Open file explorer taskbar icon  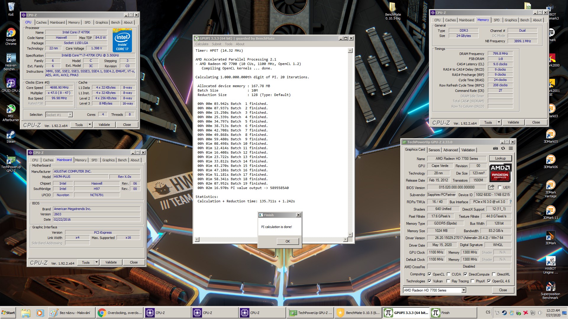(x=26, y=313)
